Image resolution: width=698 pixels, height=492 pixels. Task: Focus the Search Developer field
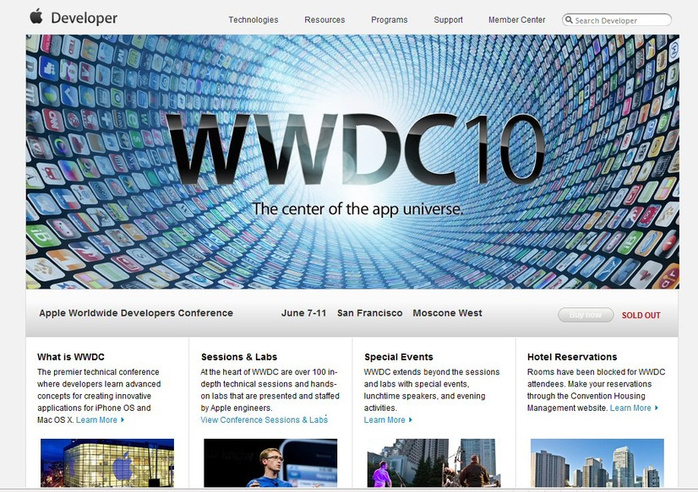pyautogui.click(x=617, y=20)
